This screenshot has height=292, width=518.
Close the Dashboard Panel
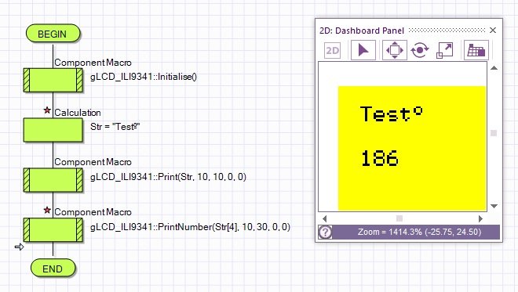click(x=493, y=31)
